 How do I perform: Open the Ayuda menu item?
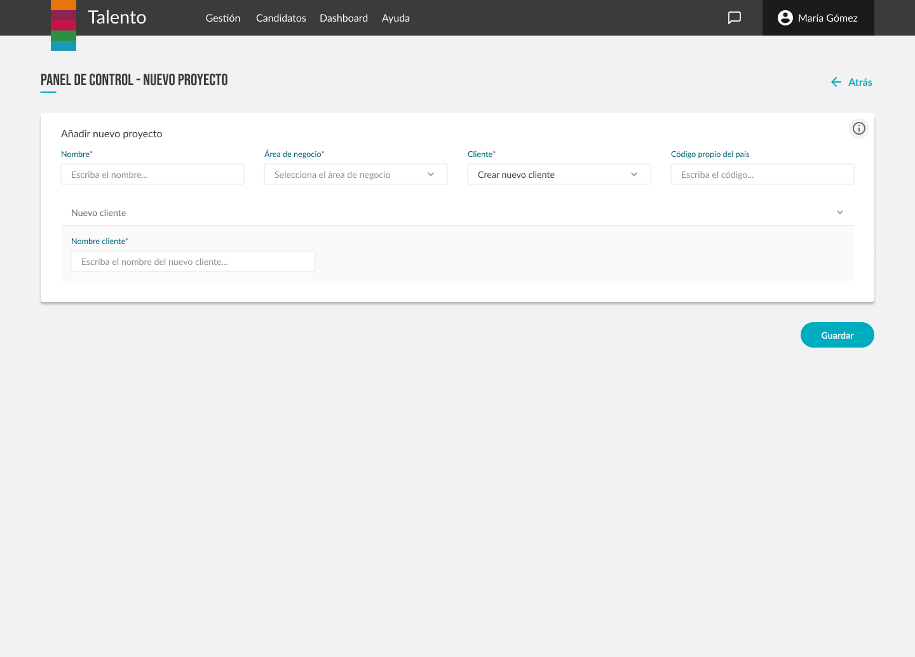(x=395, y=18)
